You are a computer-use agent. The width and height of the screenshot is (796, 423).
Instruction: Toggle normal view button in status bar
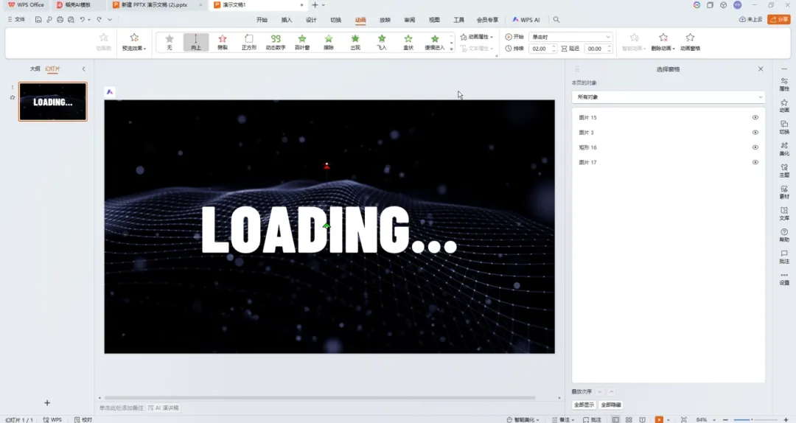coord(615,419)
